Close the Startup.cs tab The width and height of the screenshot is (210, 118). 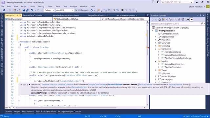click(x=20, y=15)
